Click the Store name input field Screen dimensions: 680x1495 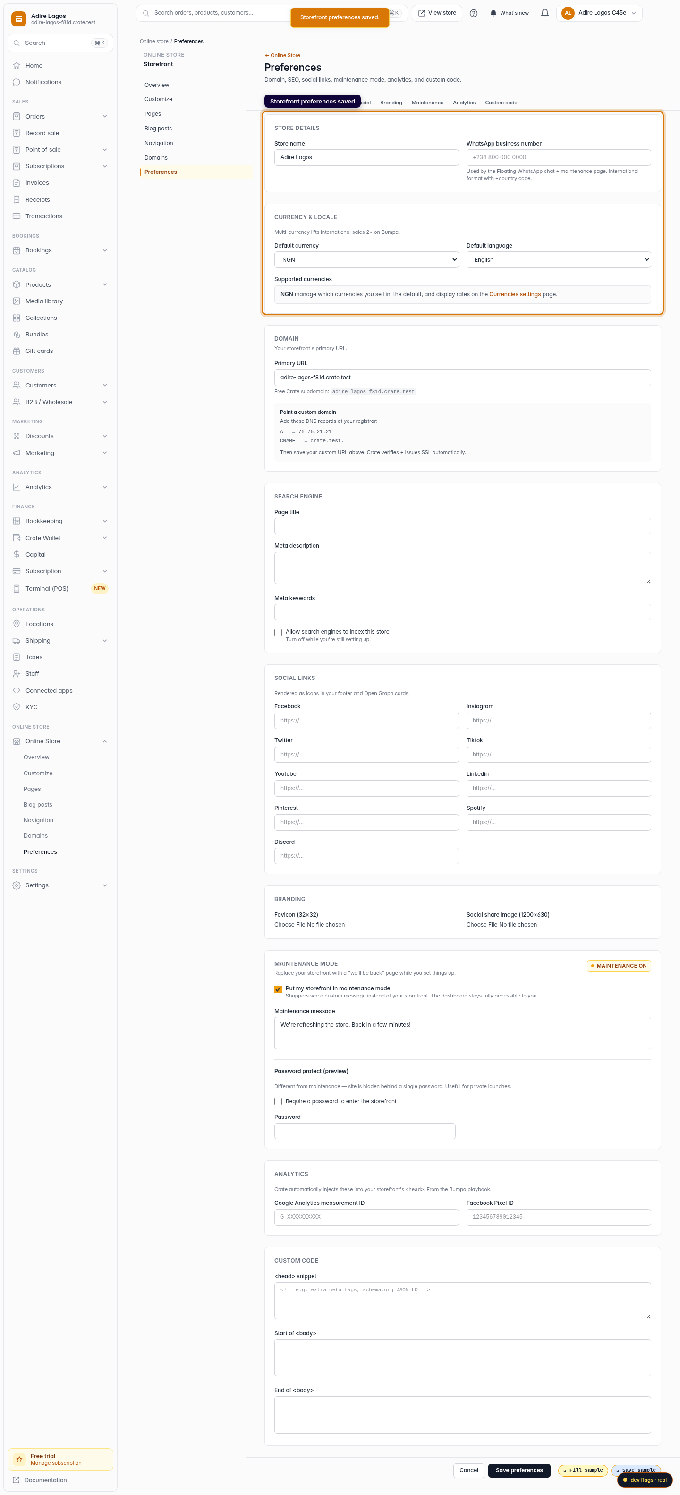tap(367, 157)
